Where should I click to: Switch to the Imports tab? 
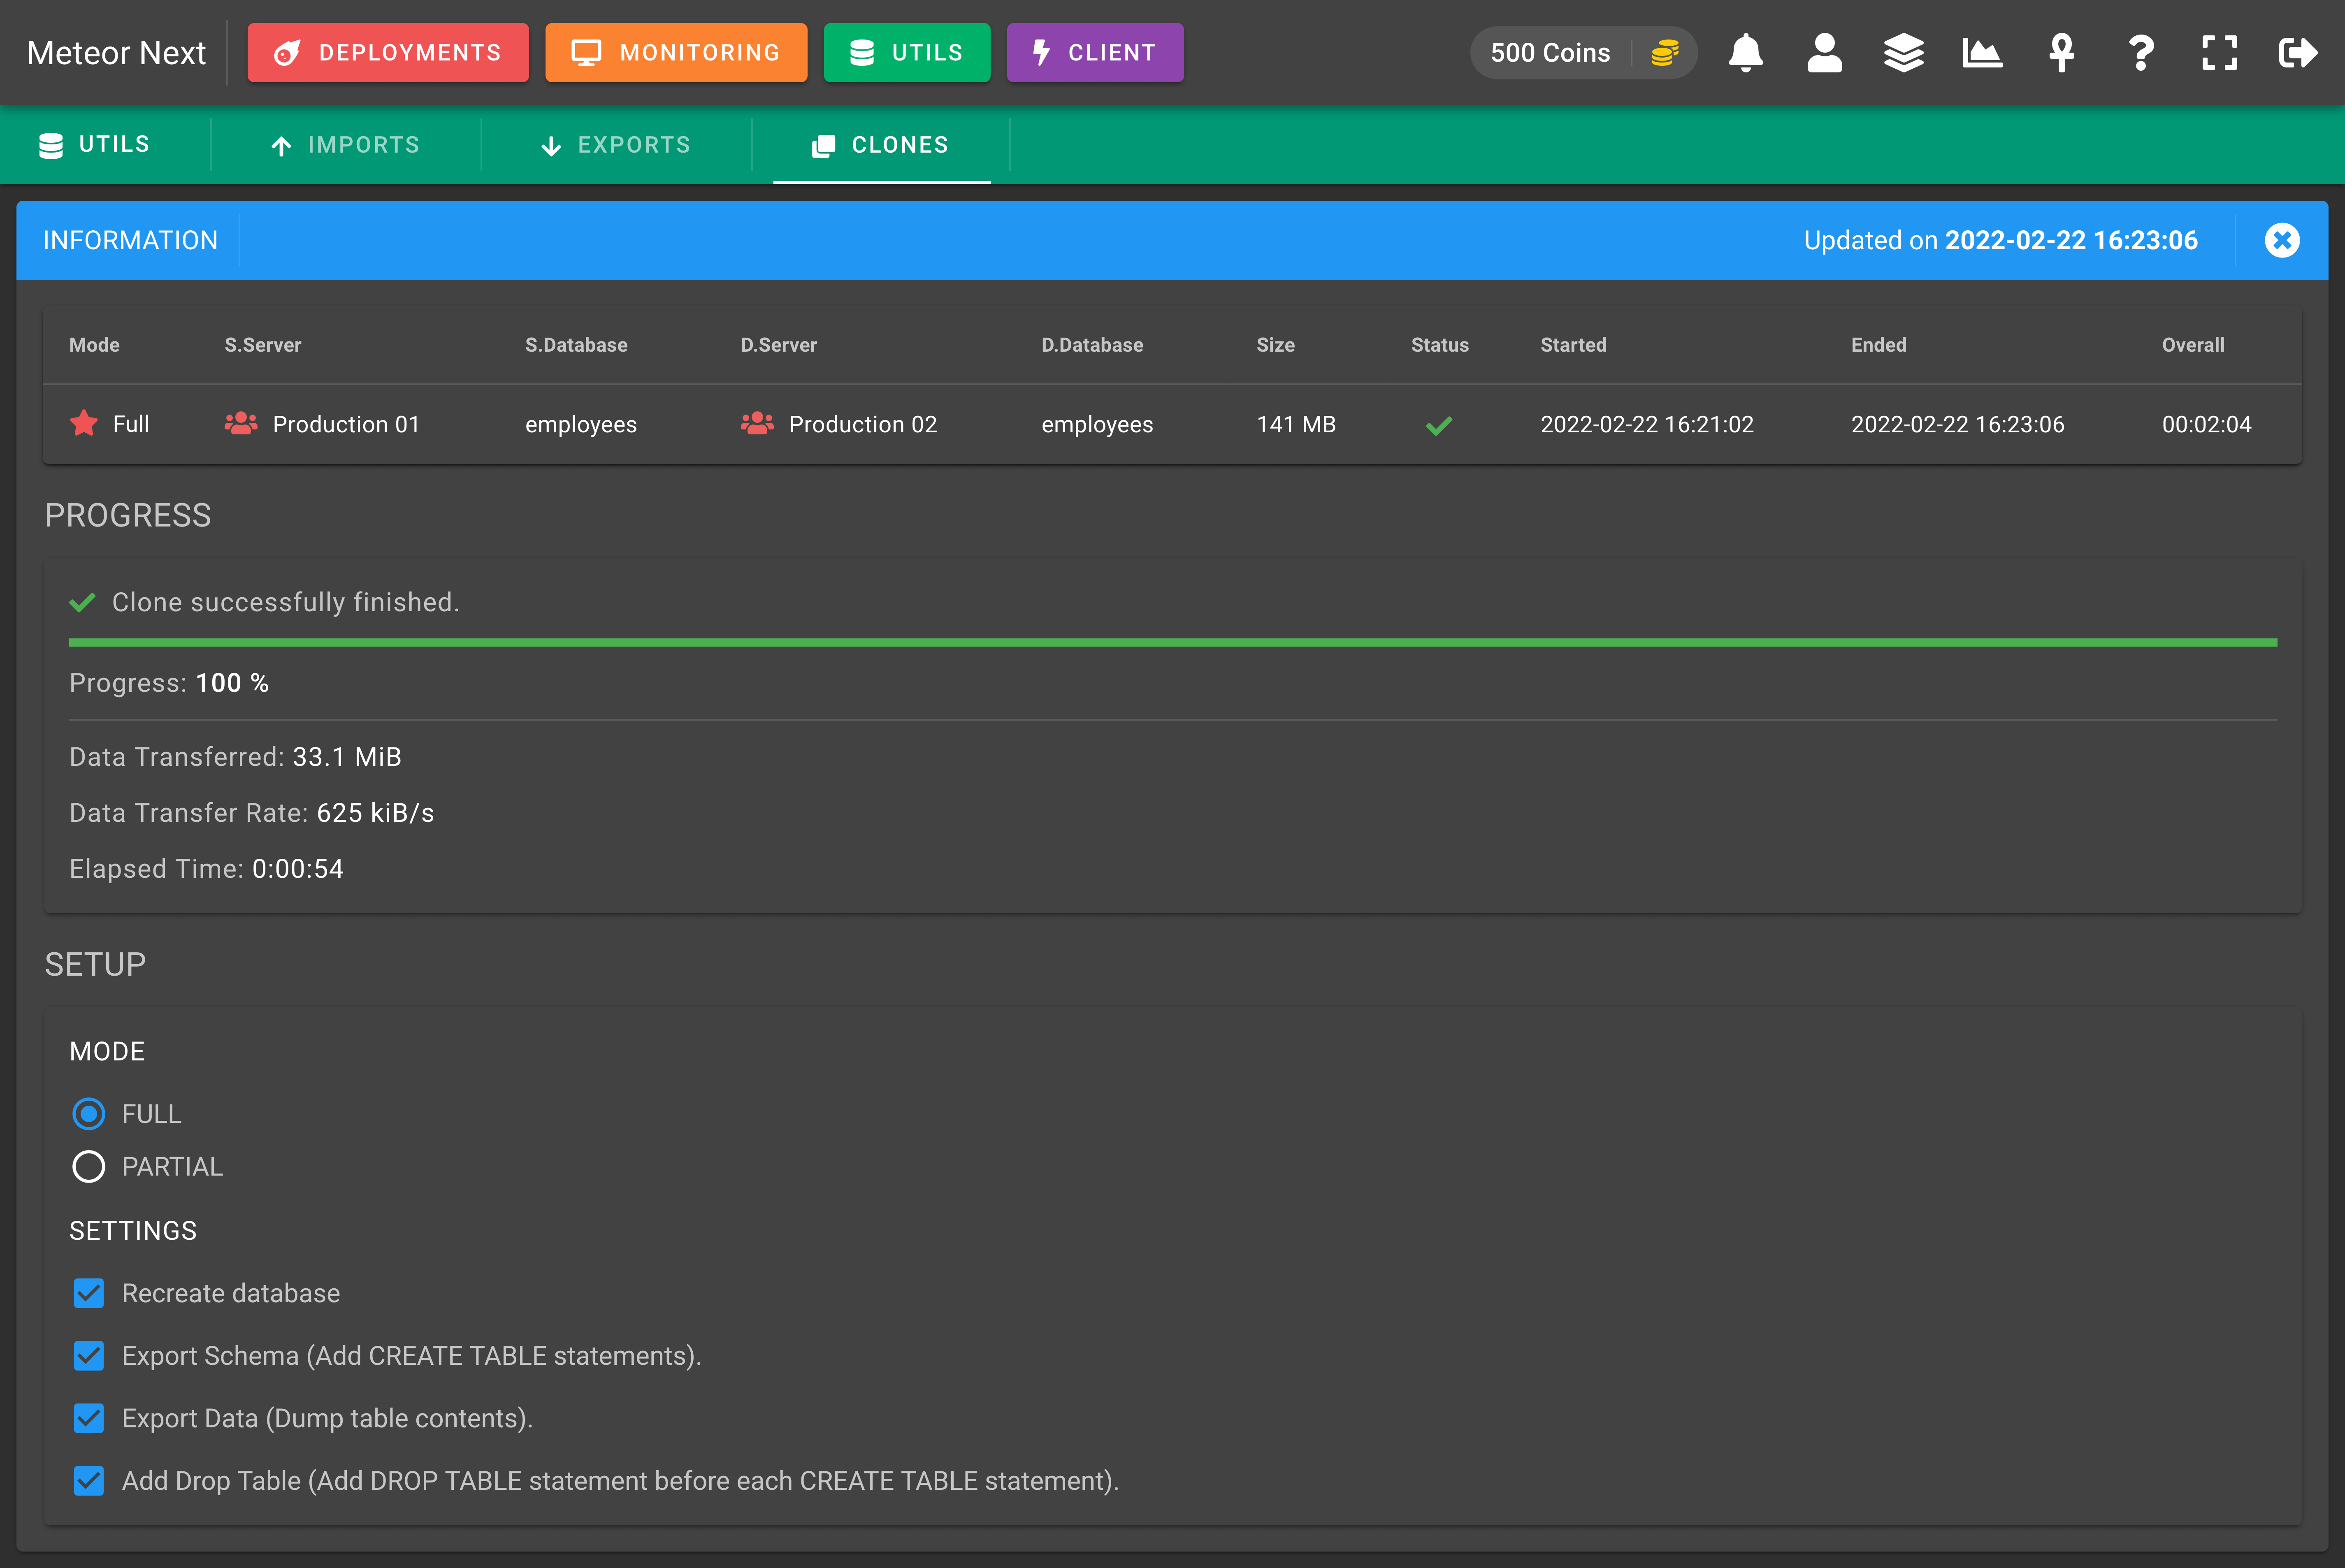(x=346, y=145)
